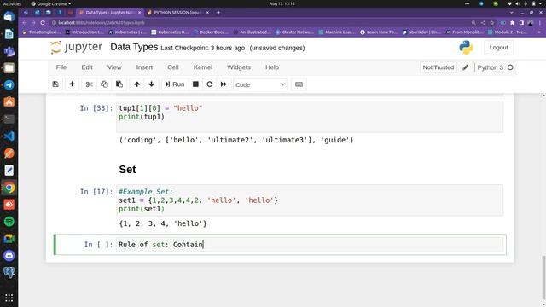
Task: Open the Machine Lear... bookmark
Action: point(338,32)
